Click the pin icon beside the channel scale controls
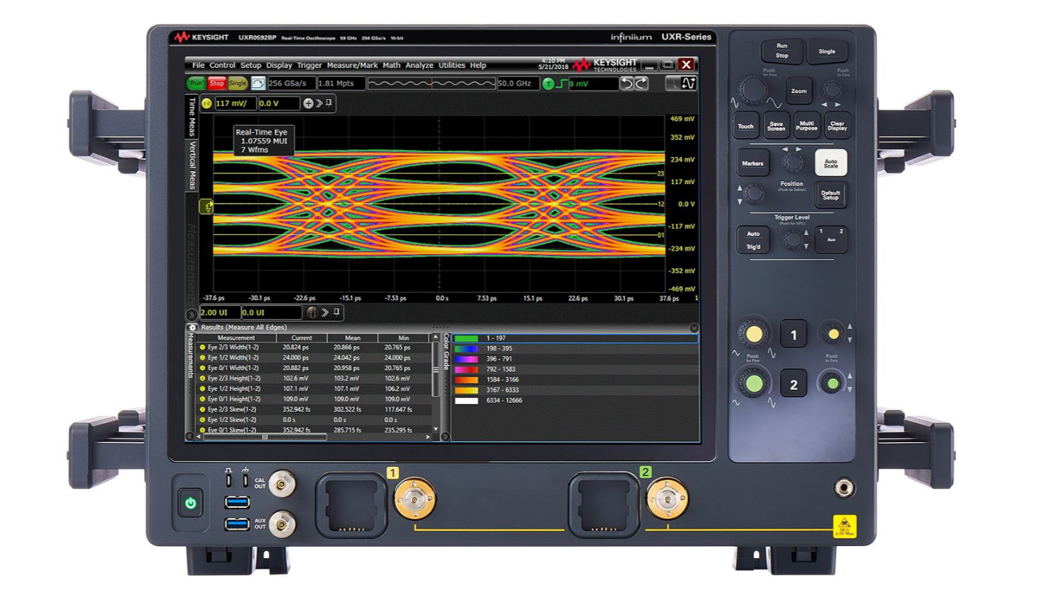The width and height of the screenshot is (1057, 607). pyautogui.click(x=329, y=102)
